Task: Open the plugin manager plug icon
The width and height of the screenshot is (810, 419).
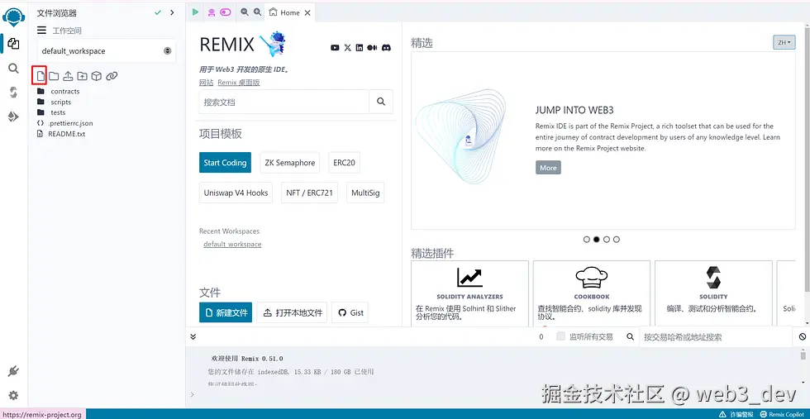Action: point(13,371)
